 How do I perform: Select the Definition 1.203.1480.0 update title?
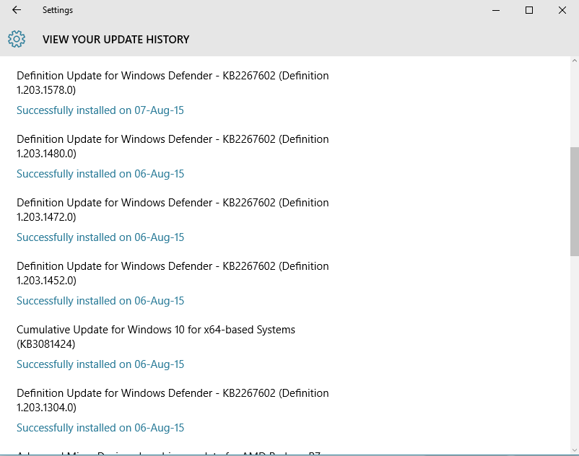coord(173,146)
